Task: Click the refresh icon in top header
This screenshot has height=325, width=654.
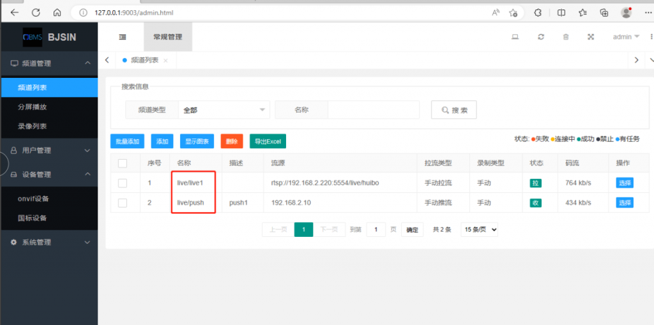Action: (541, 37)
